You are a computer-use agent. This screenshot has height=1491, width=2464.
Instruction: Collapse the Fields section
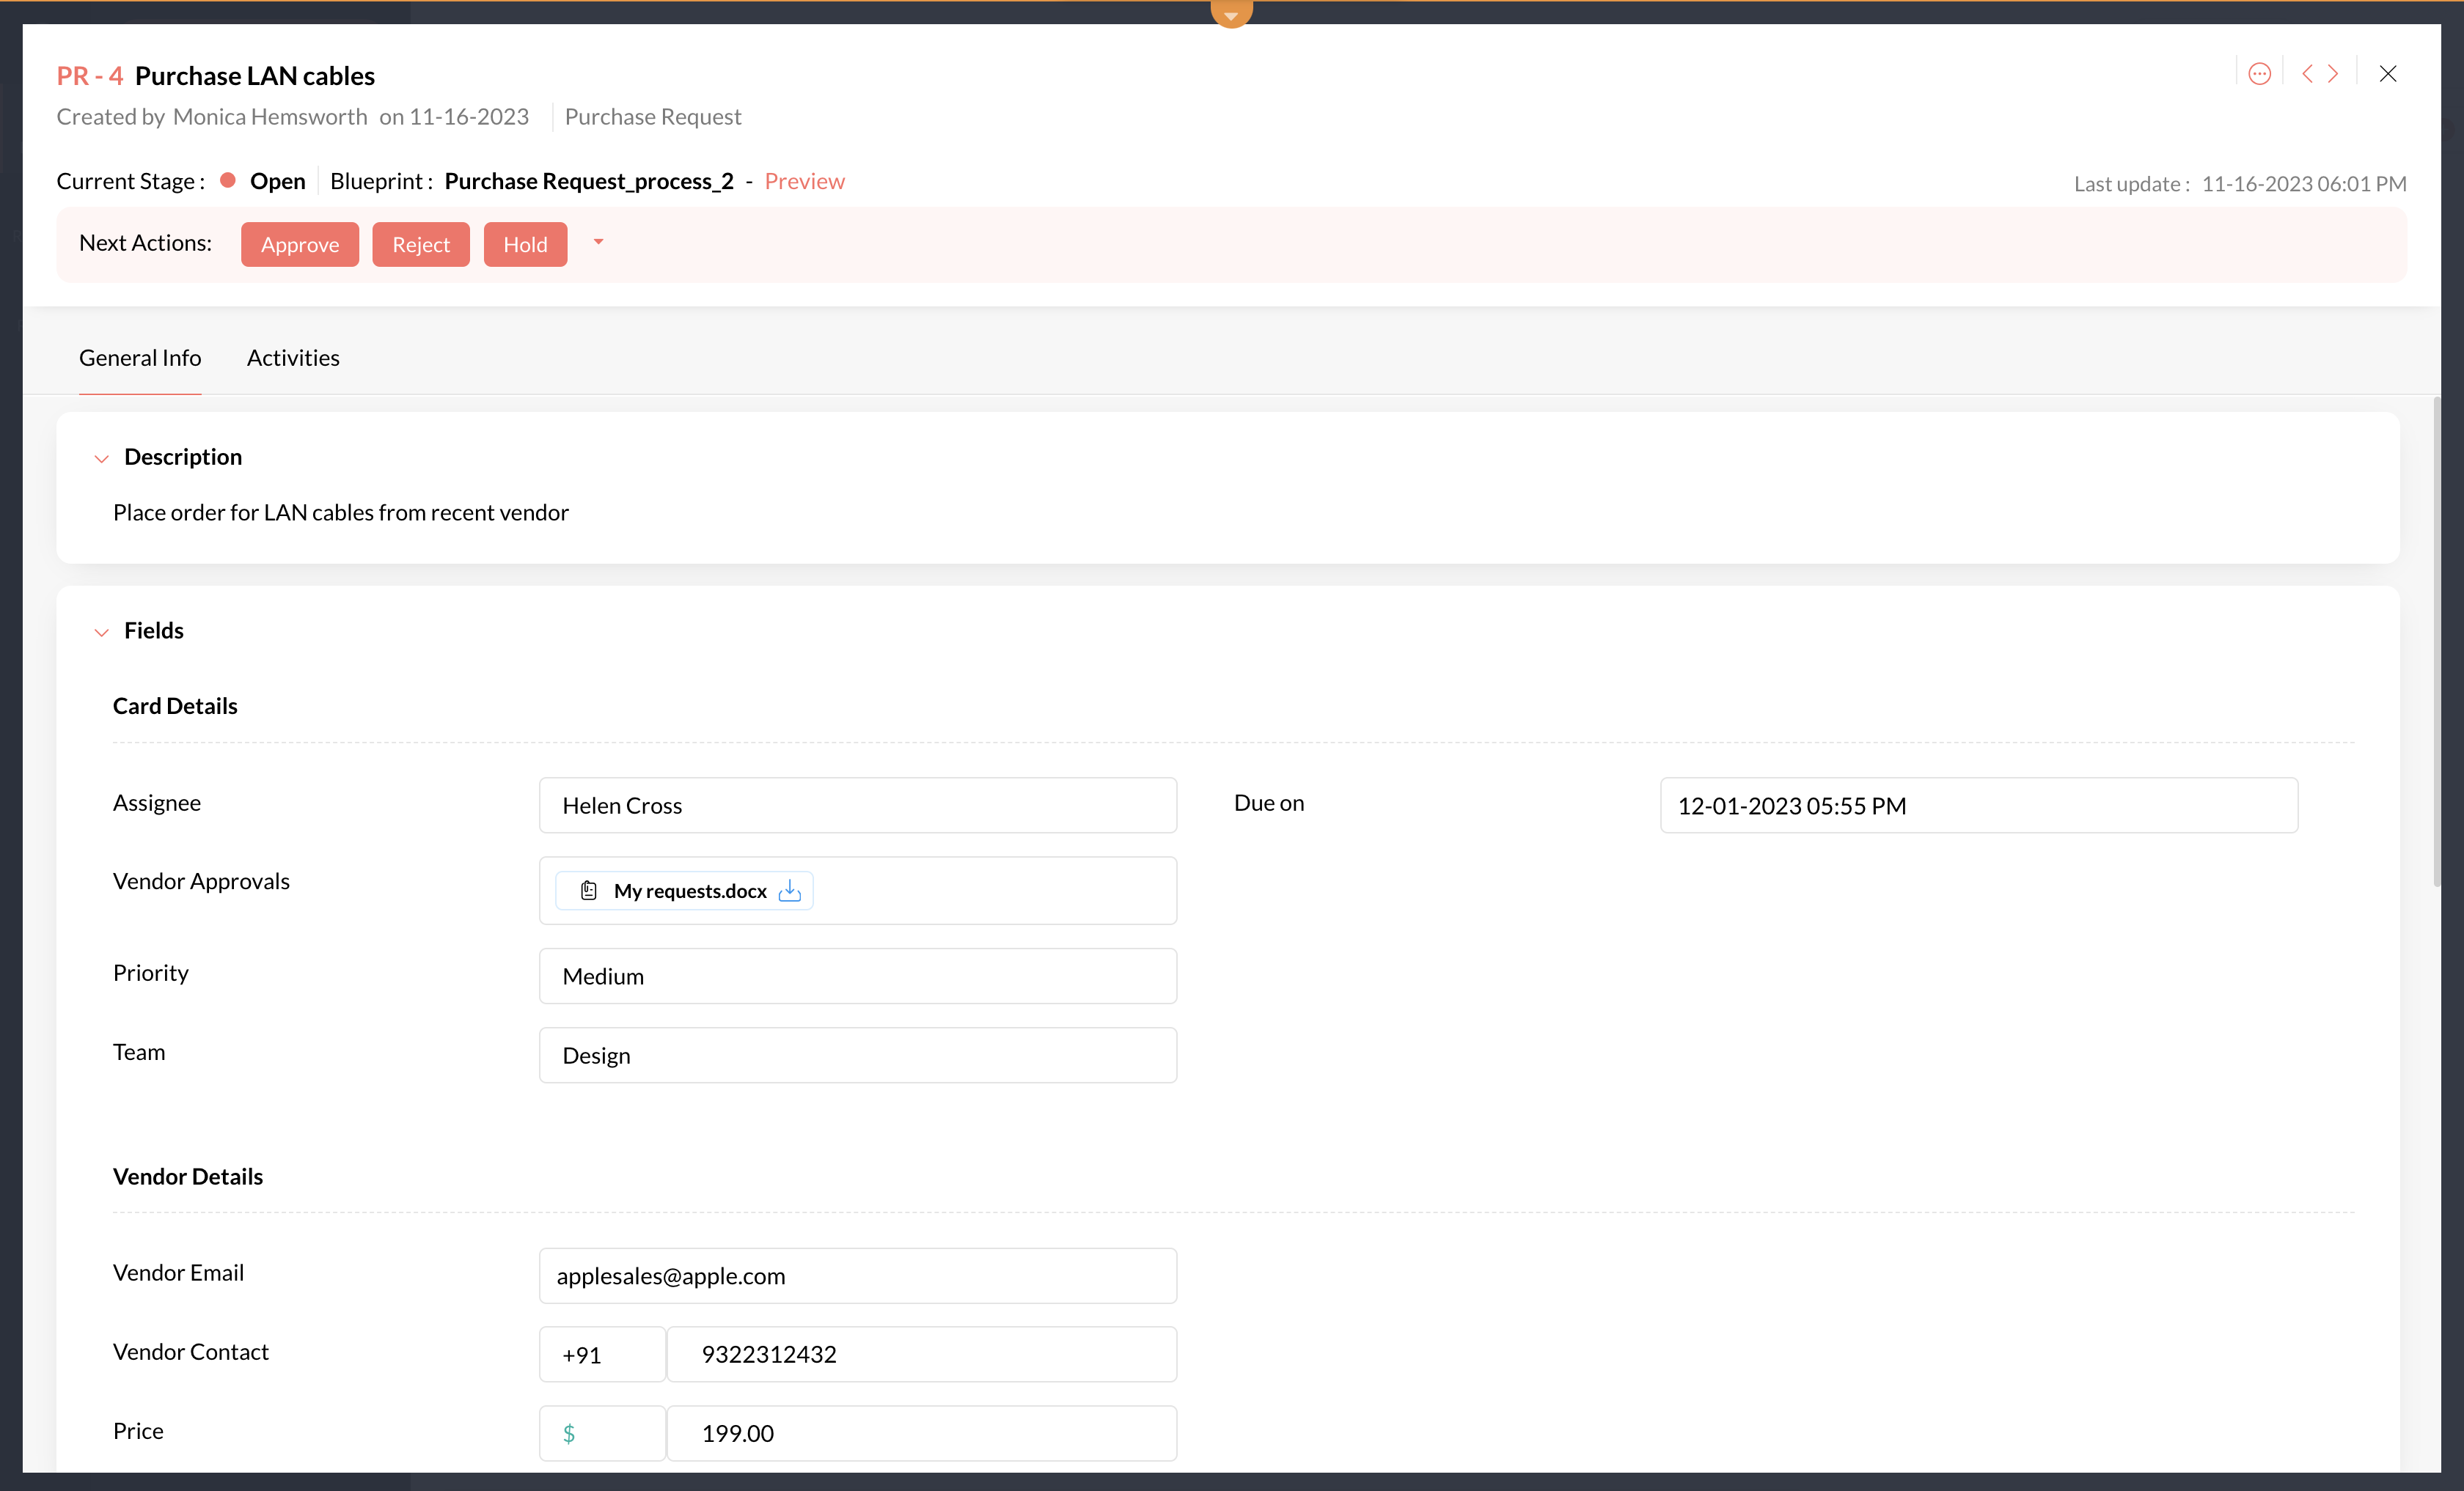[101, 632]
